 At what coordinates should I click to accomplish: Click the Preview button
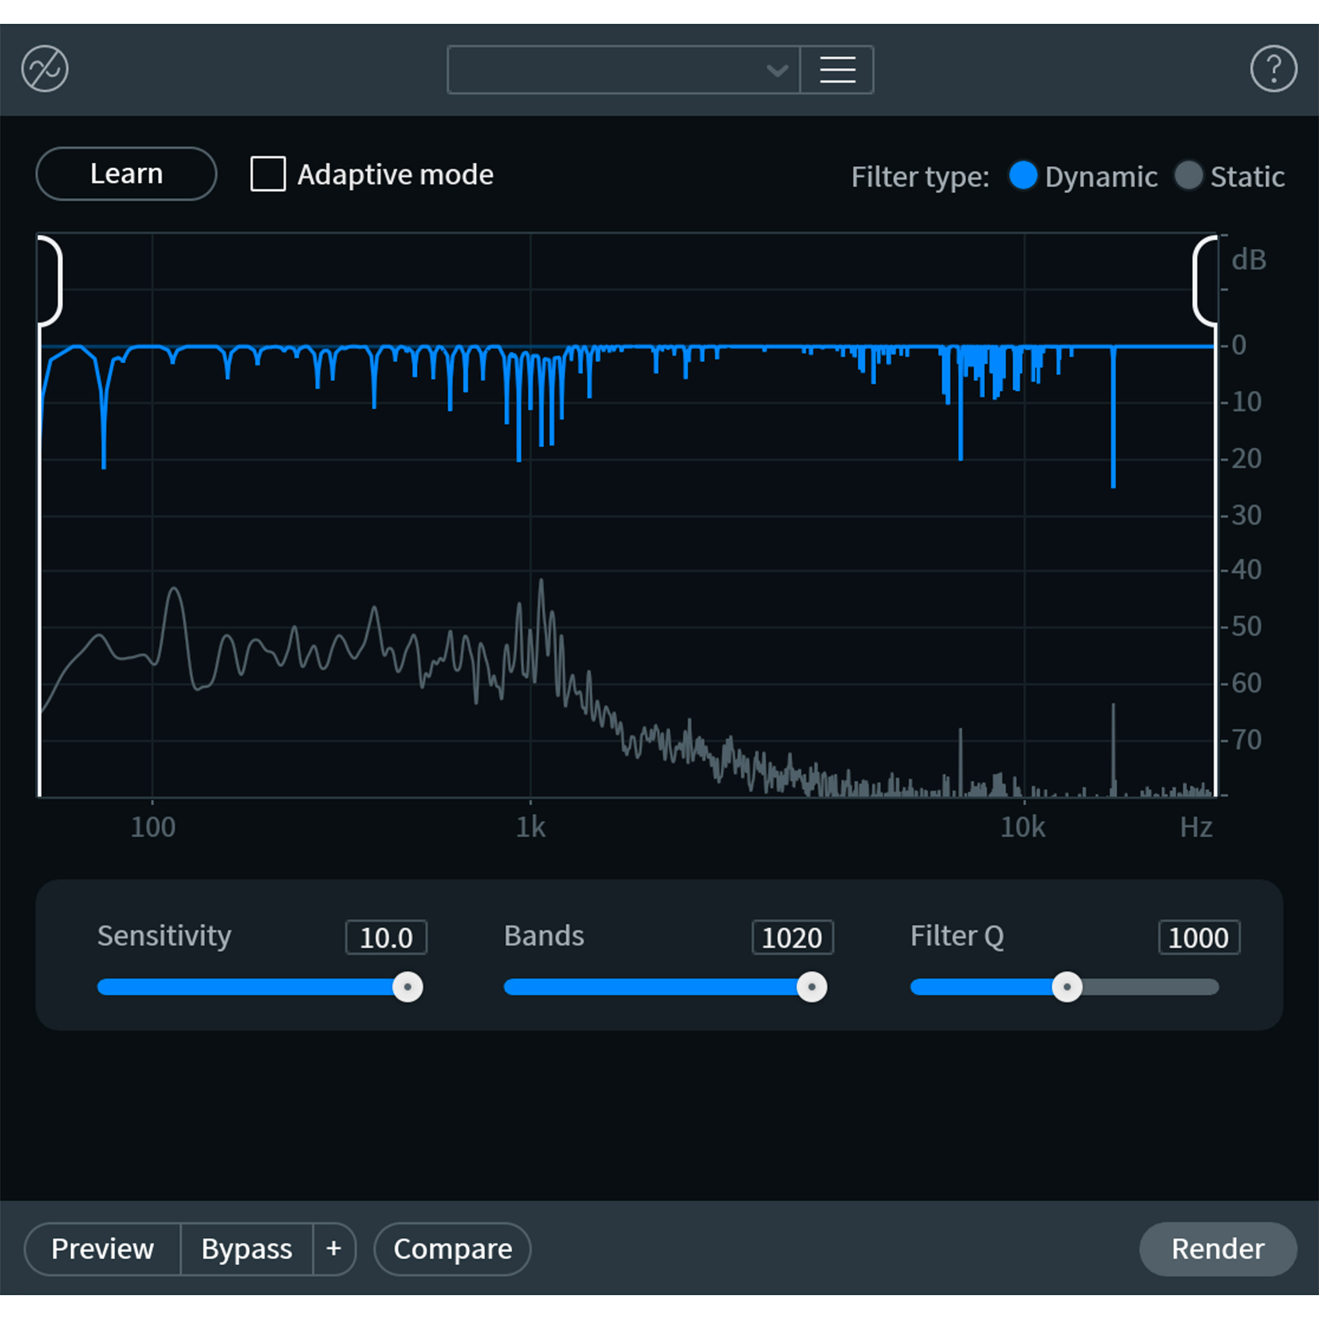102,1249
